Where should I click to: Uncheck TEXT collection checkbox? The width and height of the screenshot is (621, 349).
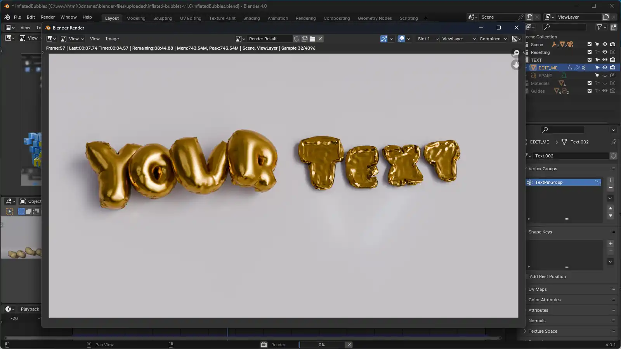click(590, 60)
